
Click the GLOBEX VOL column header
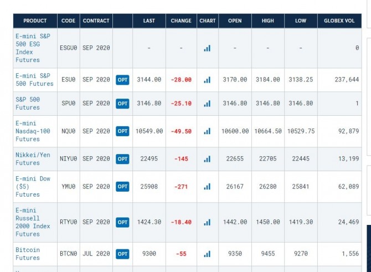click(339, 21)
